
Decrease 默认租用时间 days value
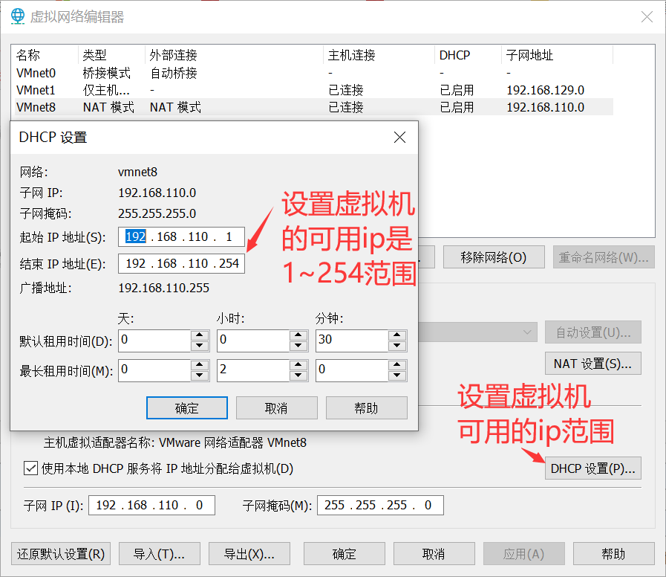[200, 346]
